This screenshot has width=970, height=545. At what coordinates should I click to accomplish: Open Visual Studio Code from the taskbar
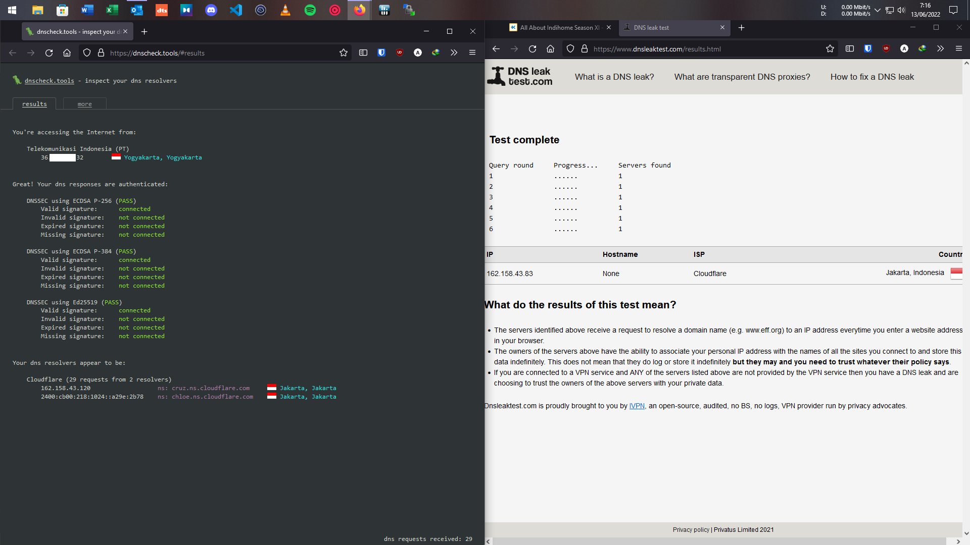pyautogui.click(x=235, y=10)
